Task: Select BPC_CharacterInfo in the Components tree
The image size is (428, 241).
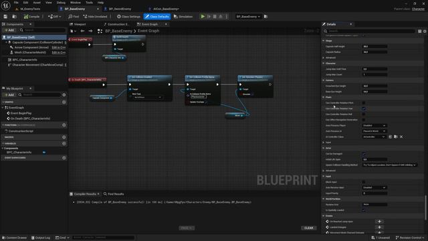Action: [25, 60]
